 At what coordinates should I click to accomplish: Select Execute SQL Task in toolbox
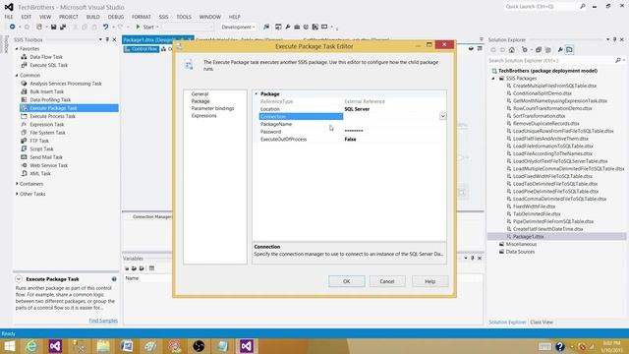[x=48, y=65]
